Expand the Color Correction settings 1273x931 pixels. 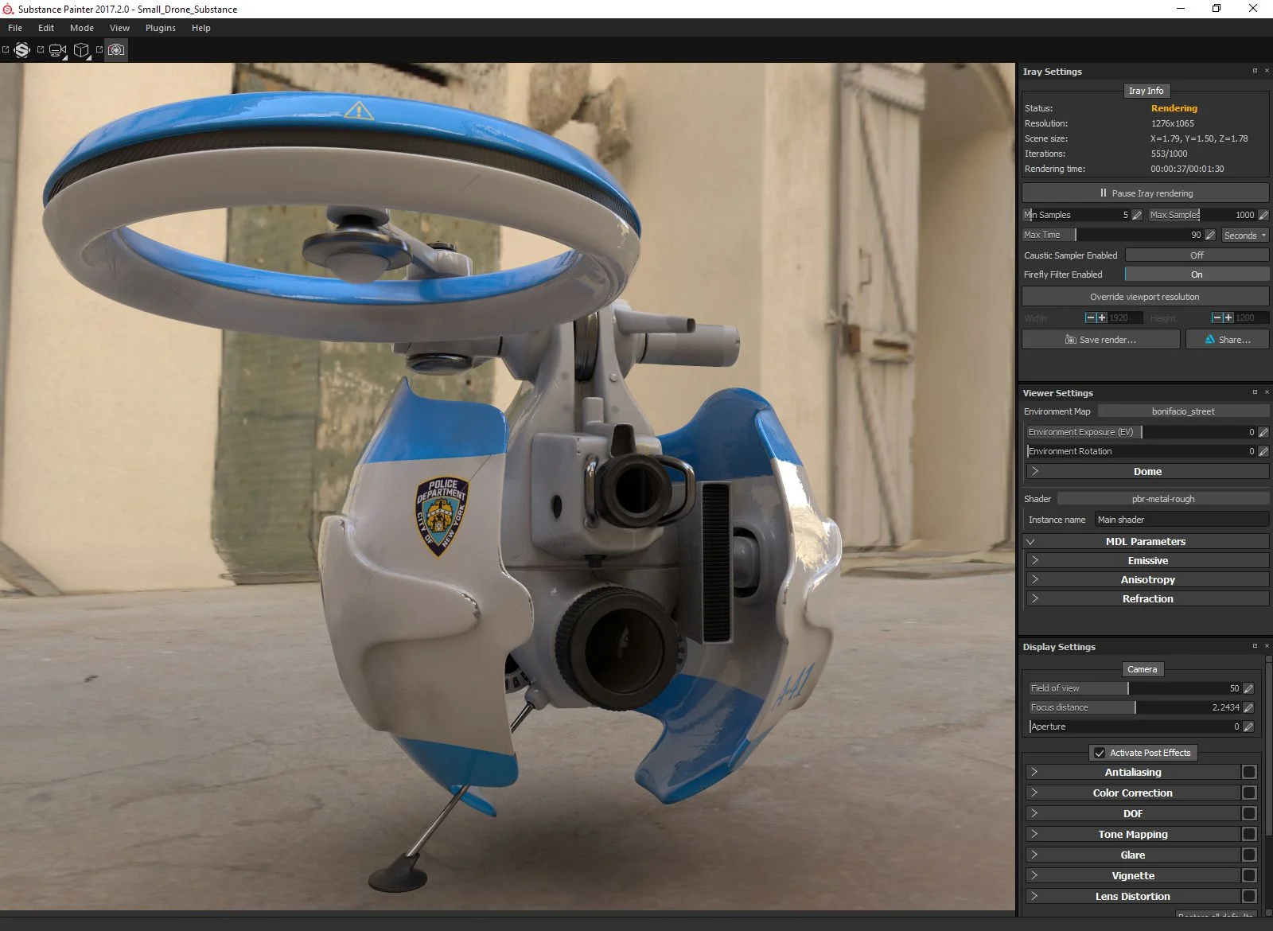click(x=1133, y=793)
